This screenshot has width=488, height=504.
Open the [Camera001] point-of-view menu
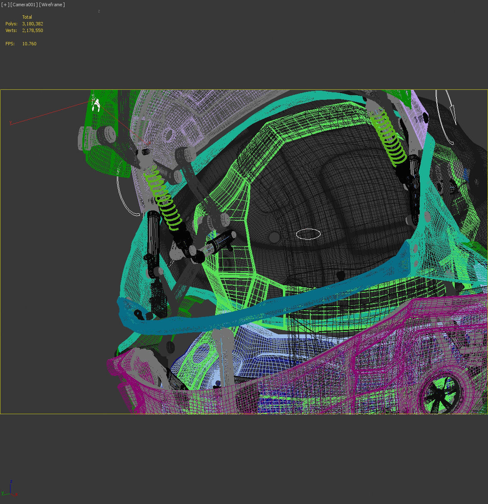coord(24,5)
